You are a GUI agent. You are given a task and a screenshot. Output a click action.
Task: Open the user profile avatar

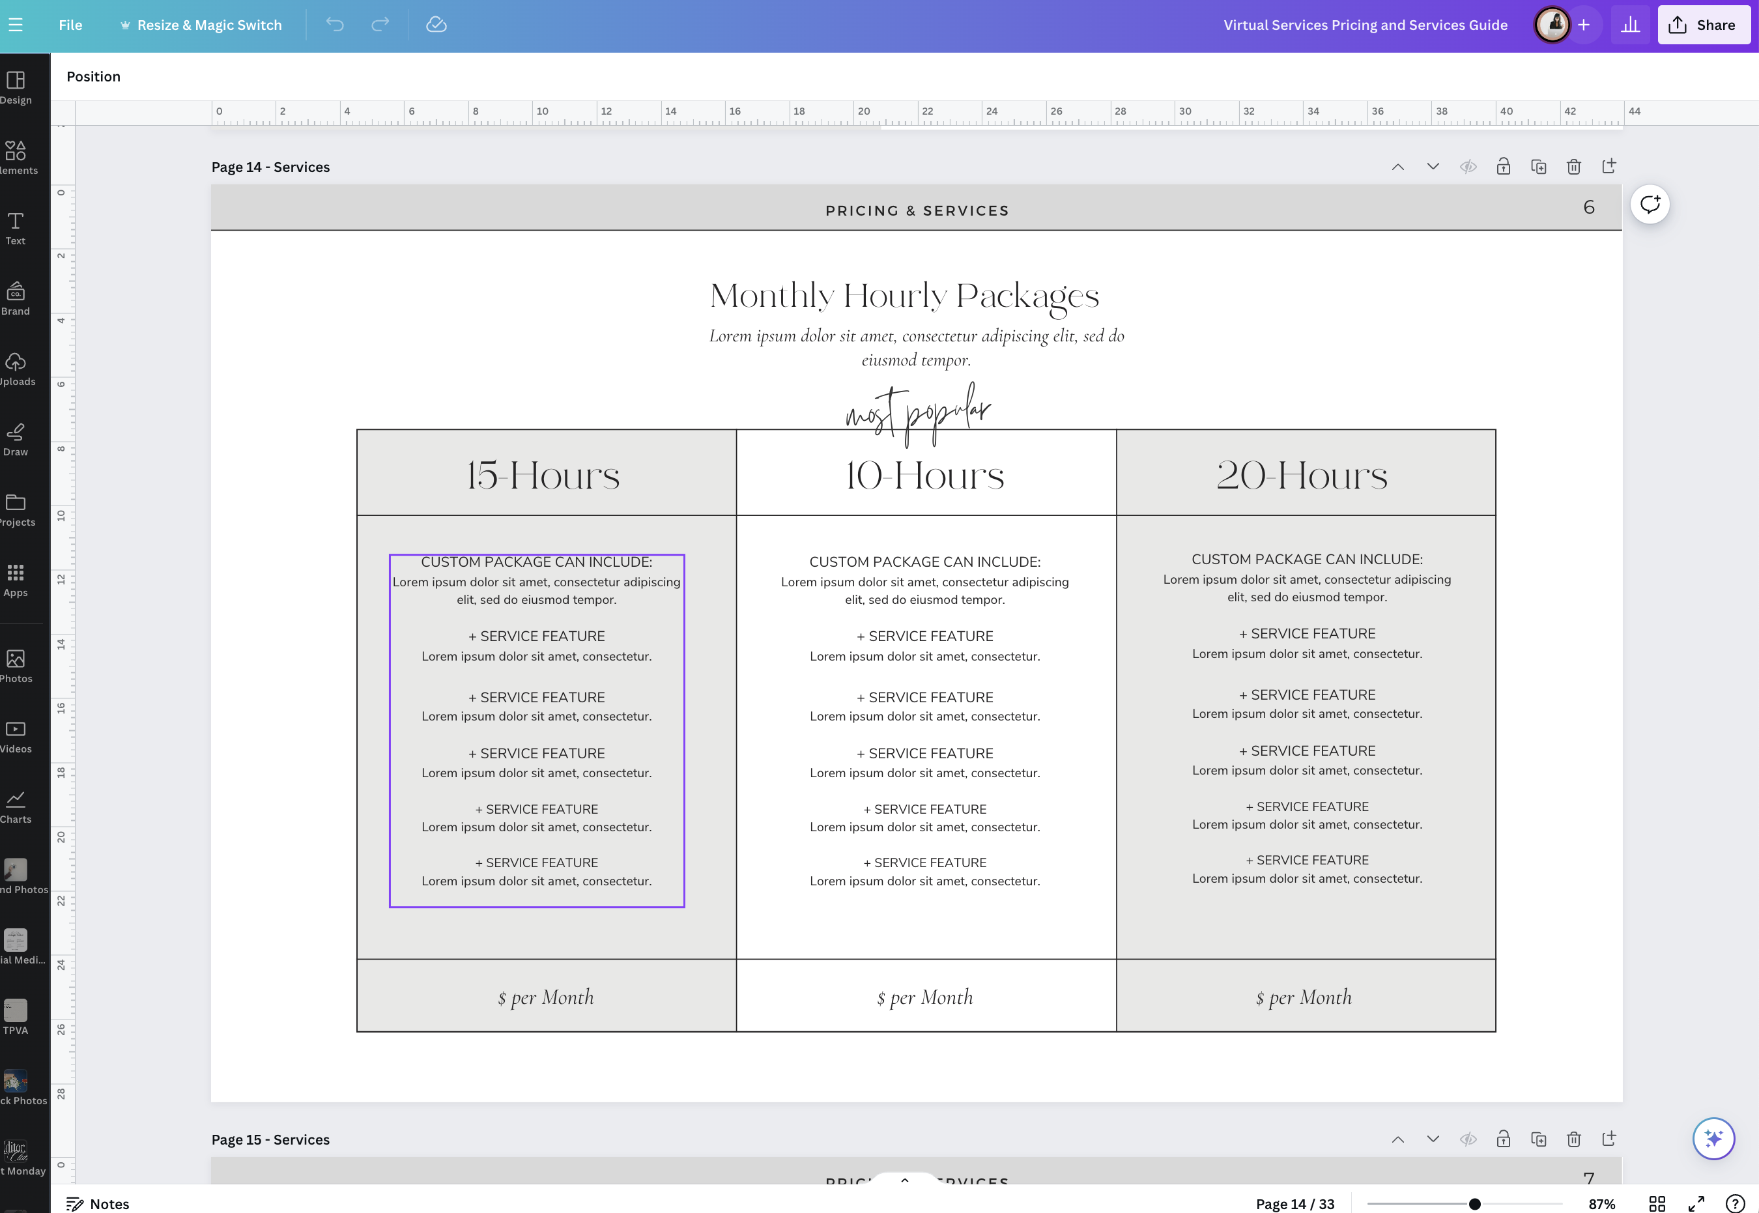(1552, 25)
